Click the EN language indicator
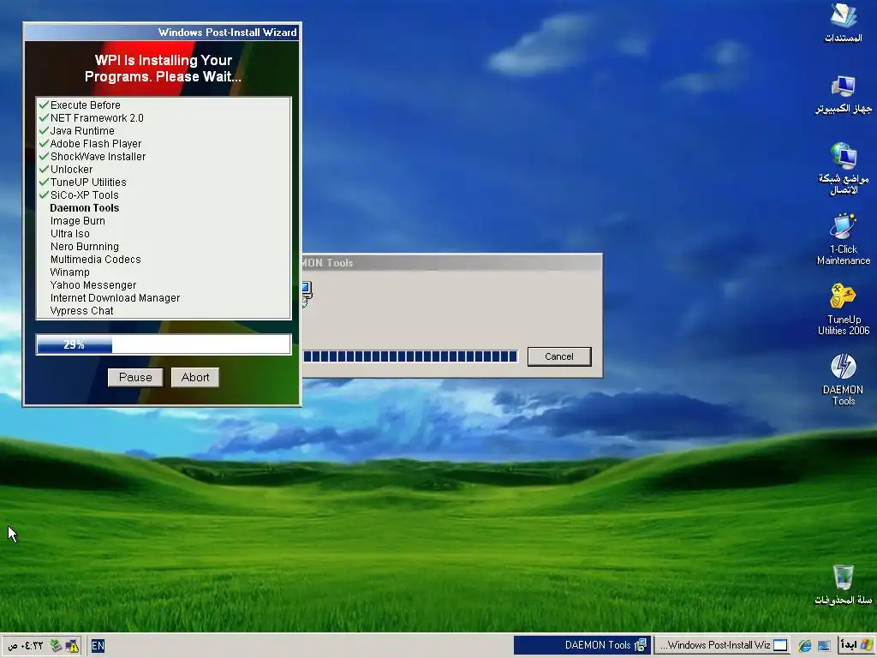The width and height of the screenshot is (877, 658). [98, 646]
